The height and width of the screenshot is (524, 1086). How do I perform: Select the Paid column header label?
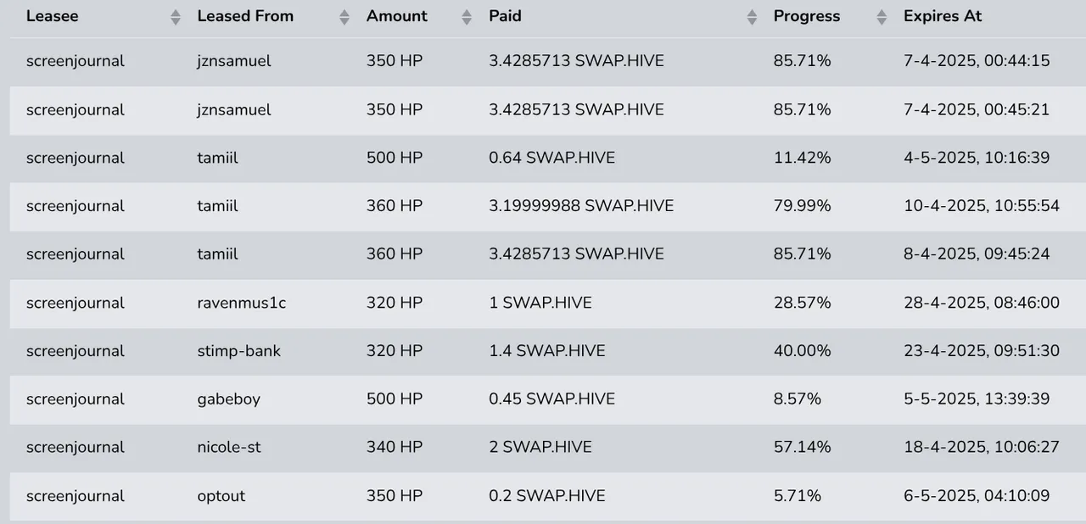pyautogui.click(x=506, y=16)
